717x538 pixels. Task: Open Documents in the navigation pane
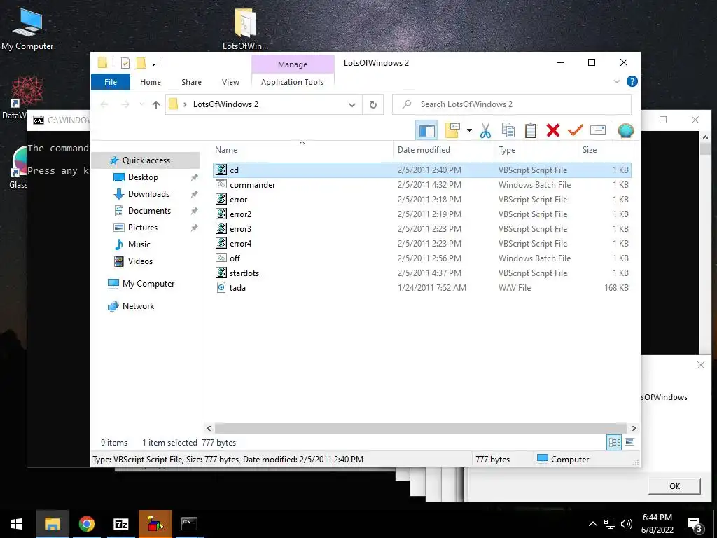pyautogui.click(x=149, y=211)
